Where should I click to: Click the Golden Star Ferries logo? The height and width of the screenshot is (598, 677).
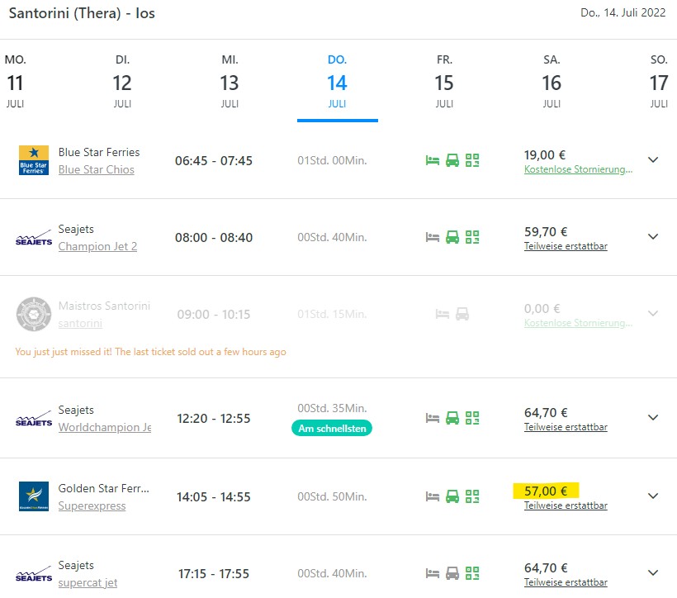[34, 496]
